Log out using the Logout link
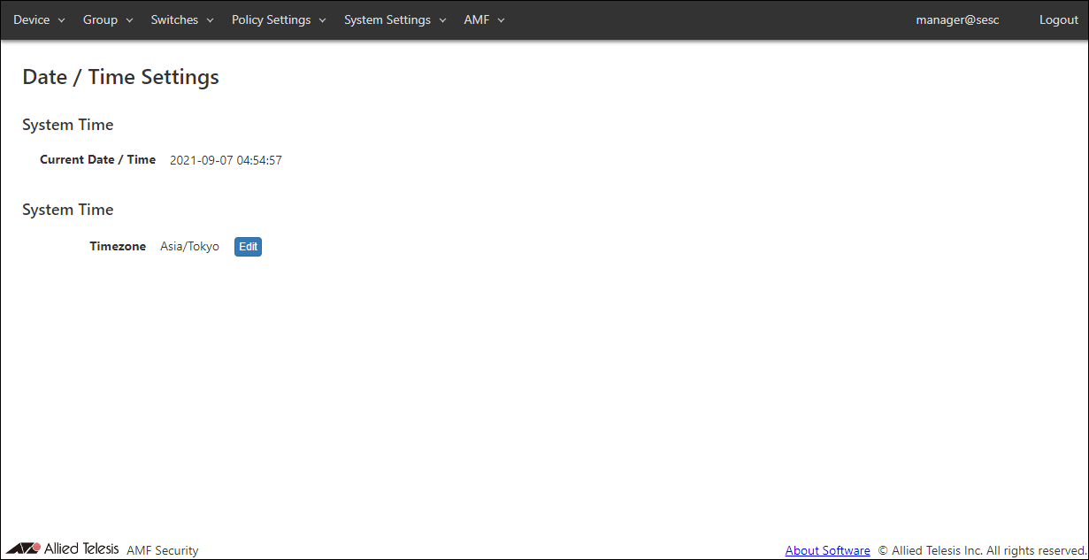Viewport: 1089px width, 560px height. tap(1058, 19)
